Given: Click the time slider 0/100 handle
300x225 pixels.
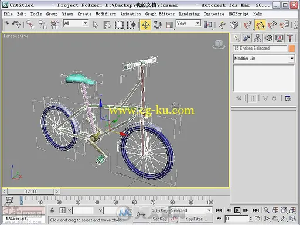Looking at the screenshot, I should (x=31, y=192).
